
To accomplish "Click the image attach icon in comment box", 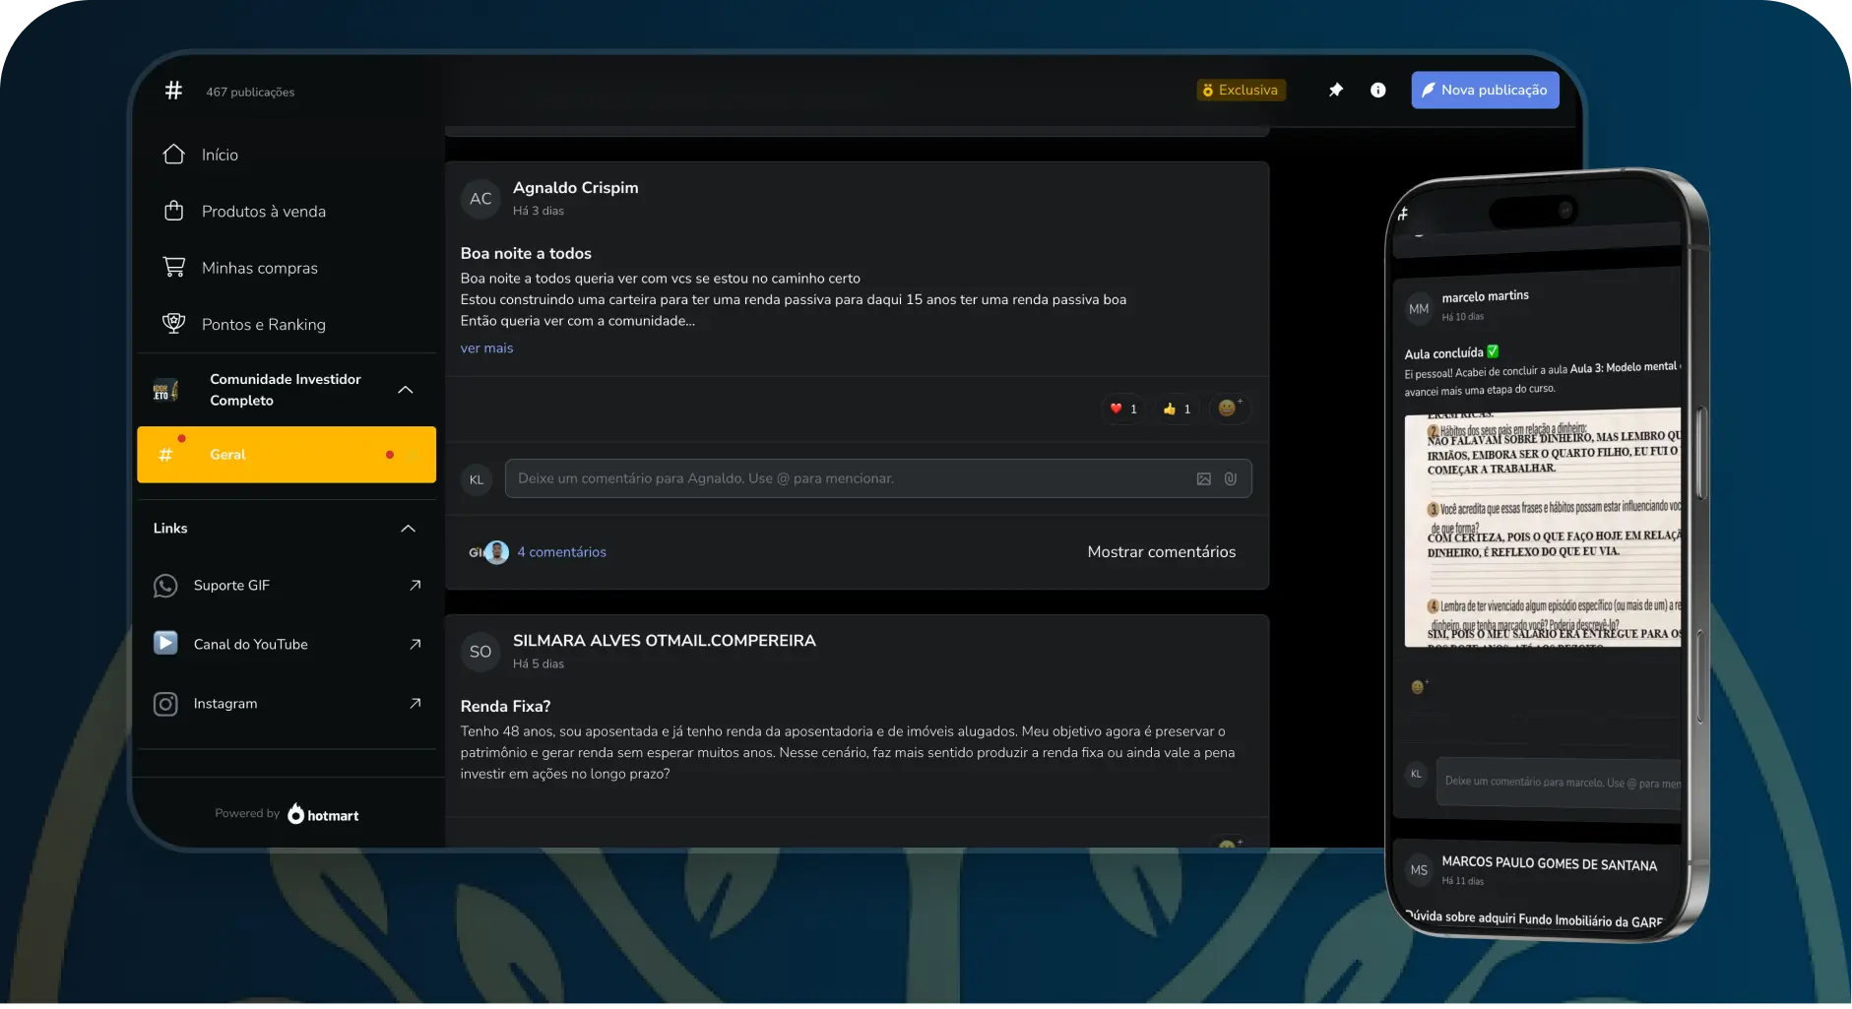I will (1203, 479).
